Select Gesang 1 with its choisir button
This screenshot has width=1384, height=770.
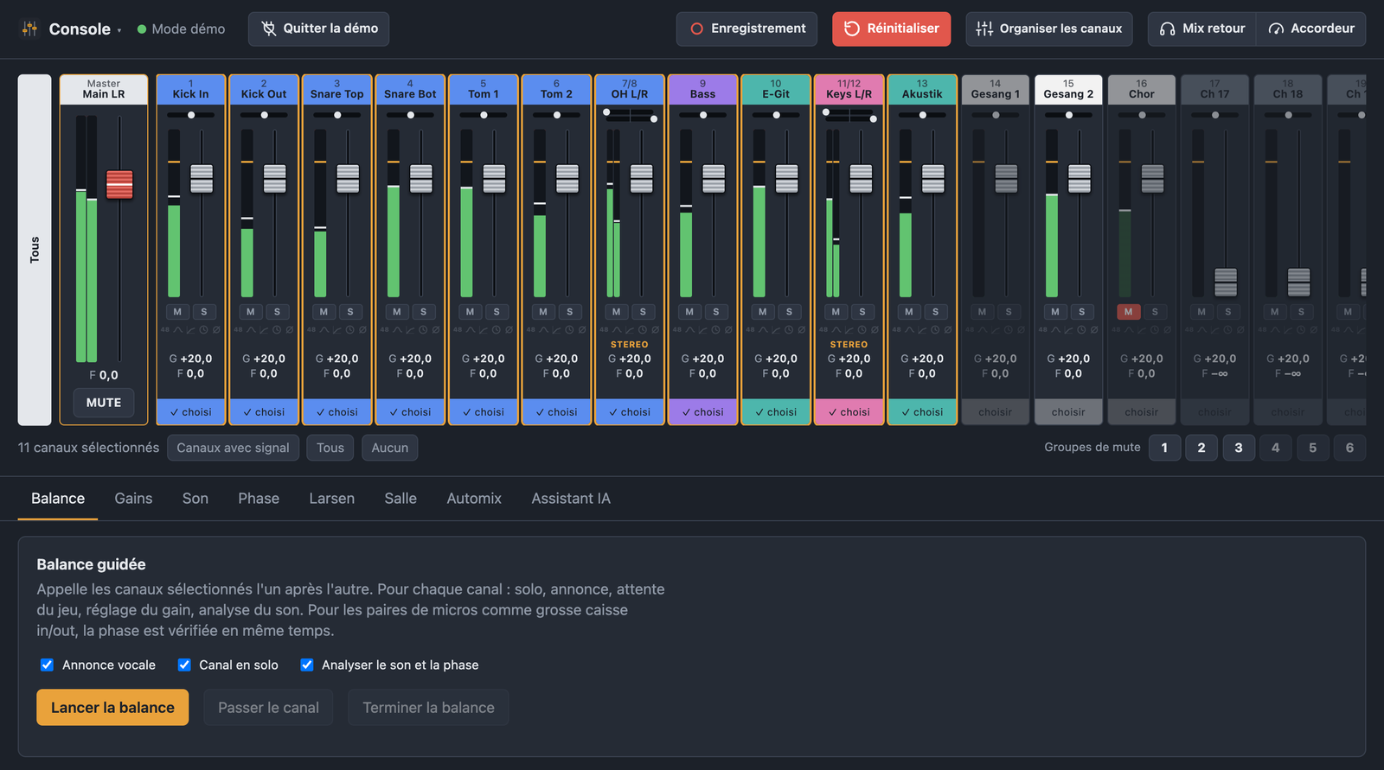click(x=996, y=412)
